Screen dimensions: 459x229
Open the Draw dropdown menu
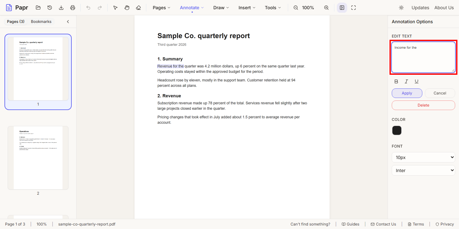point(221,8)
